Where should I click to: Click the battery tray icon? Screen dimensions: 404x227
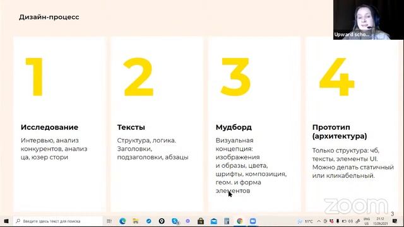[x=344, y=221]
